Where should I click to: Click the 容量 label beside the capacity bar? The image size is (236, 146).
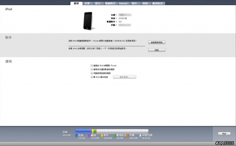tap(65, 132)
